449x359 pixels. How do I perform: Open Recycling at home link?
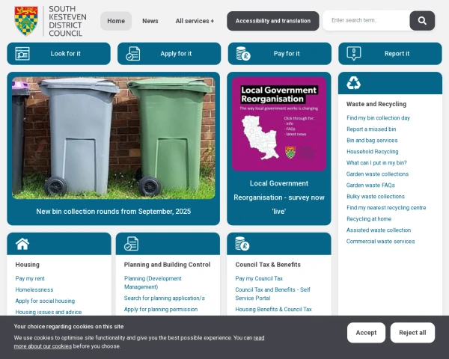point(369,218)
